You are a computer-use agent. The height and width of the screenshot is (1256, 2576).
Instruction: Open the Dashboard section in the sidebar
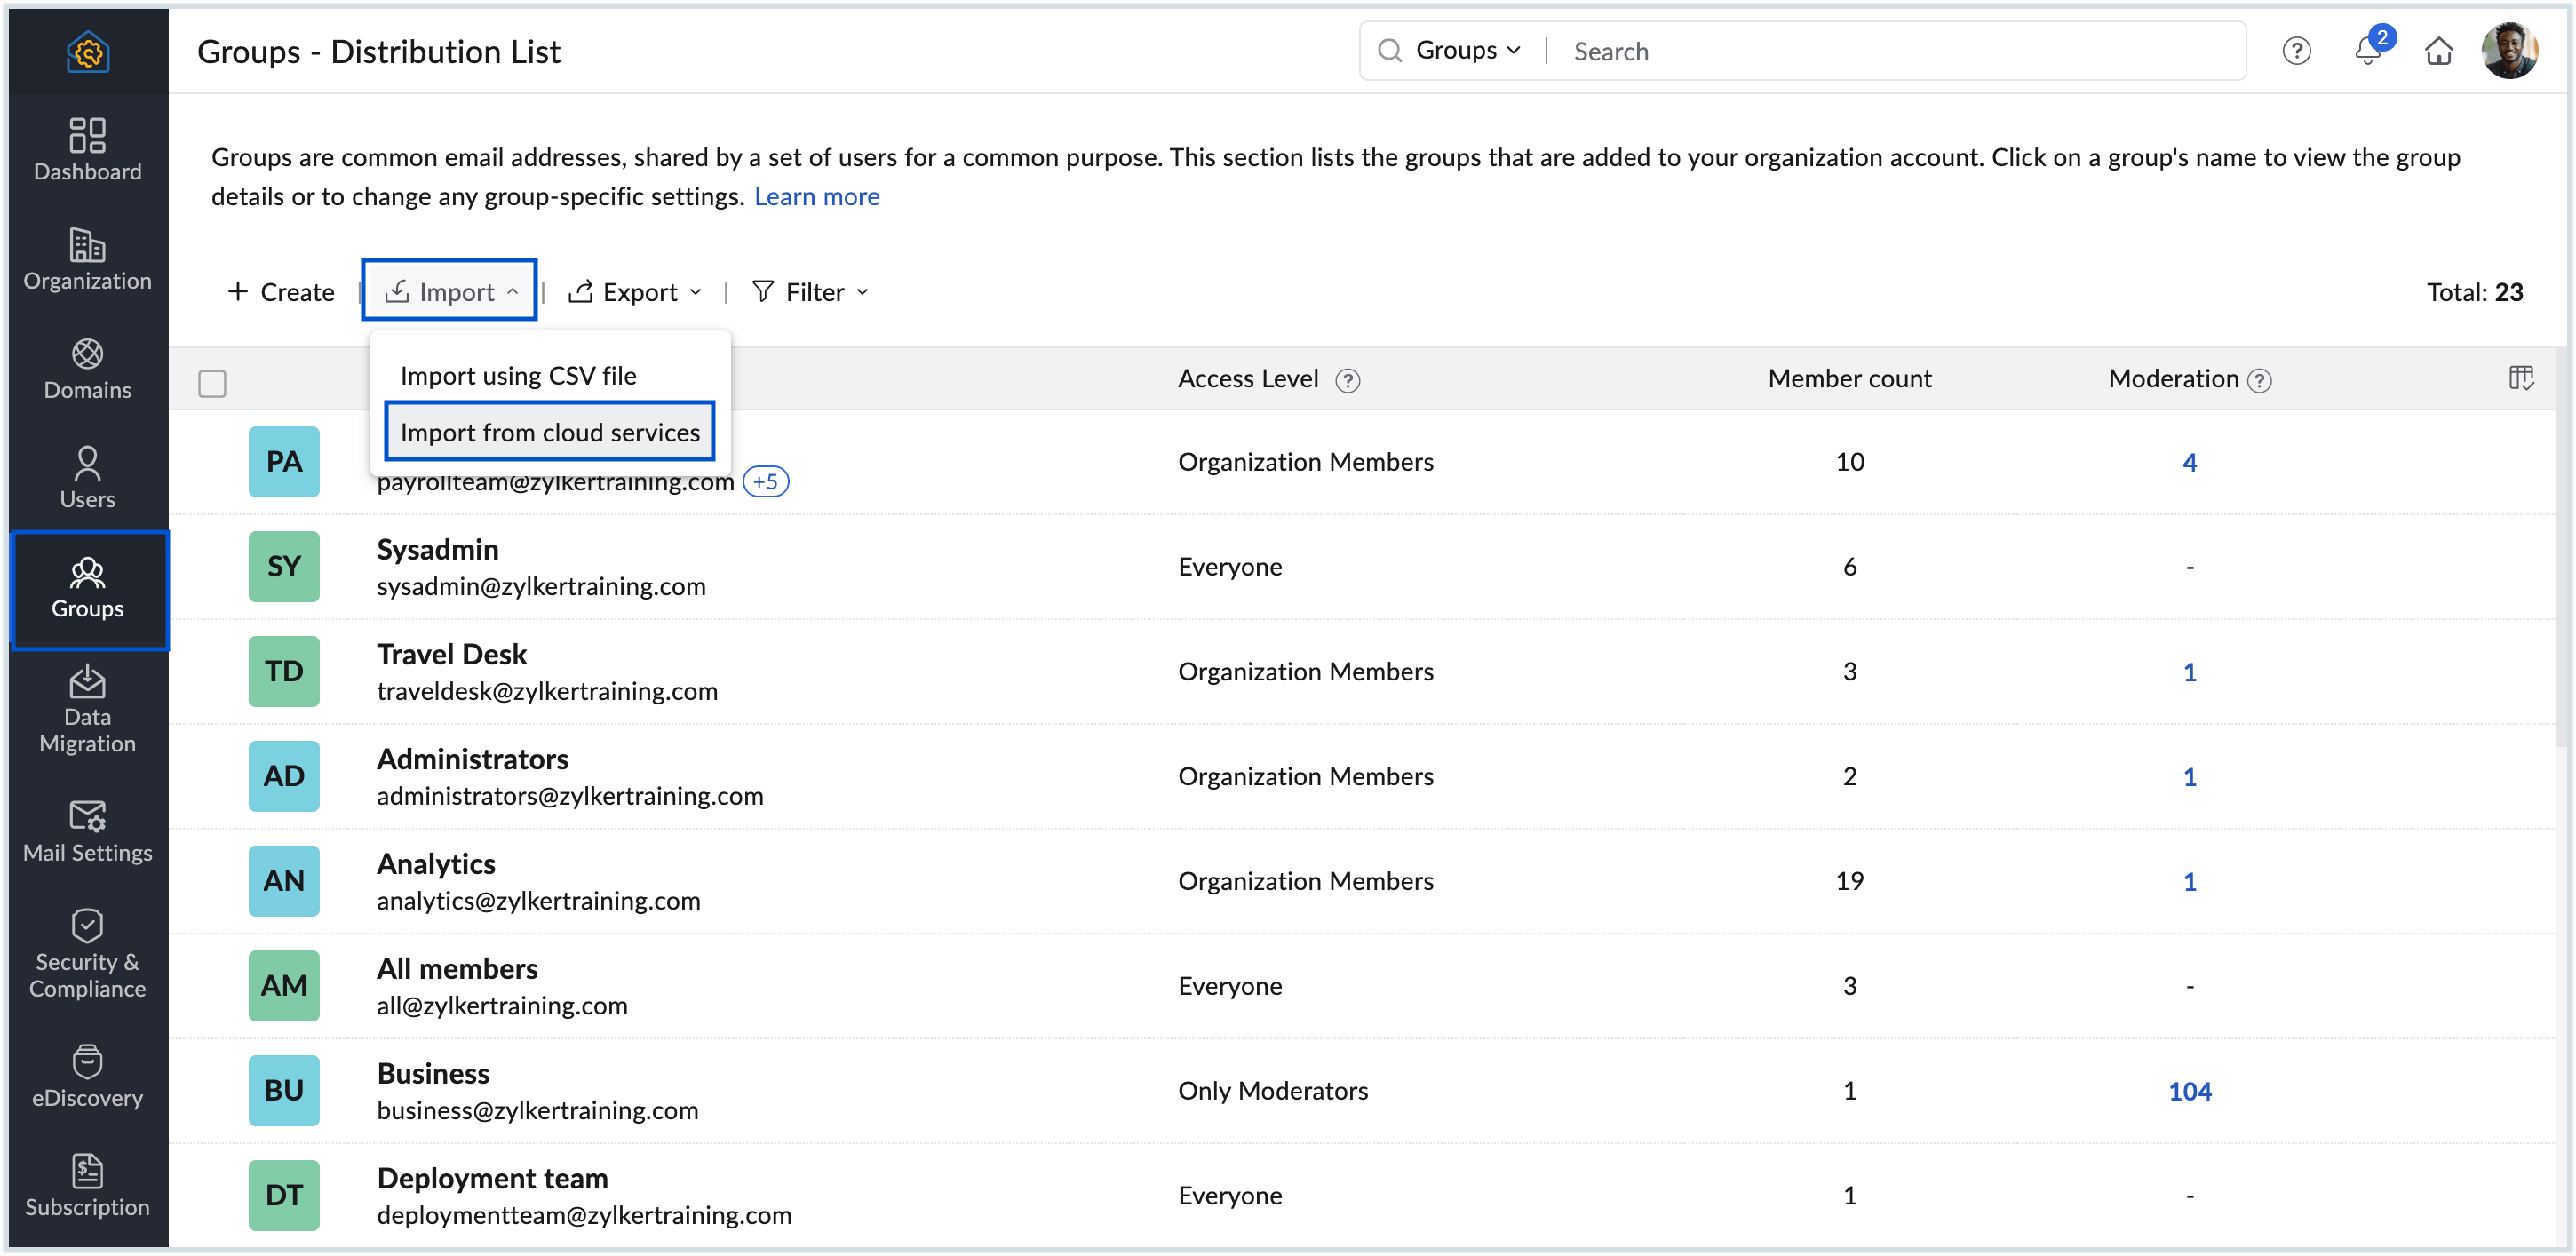coord(87,150)
